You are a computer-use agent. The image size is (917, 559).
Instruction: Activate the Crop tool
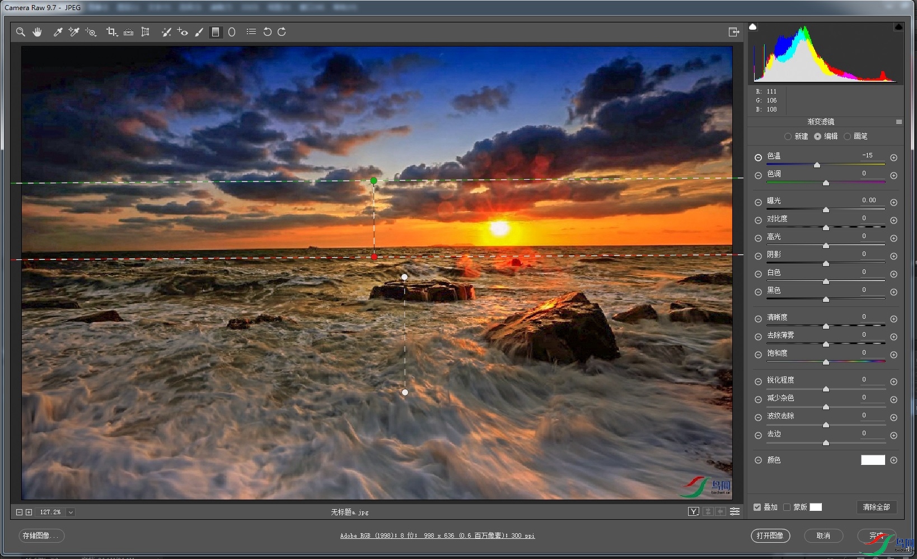(x=111, y=32)
